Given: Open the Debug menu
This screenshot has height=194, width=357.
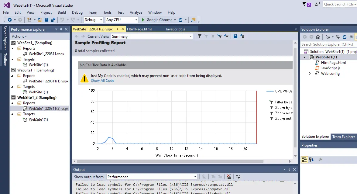Looking at the screenshot, I should 77,12.
